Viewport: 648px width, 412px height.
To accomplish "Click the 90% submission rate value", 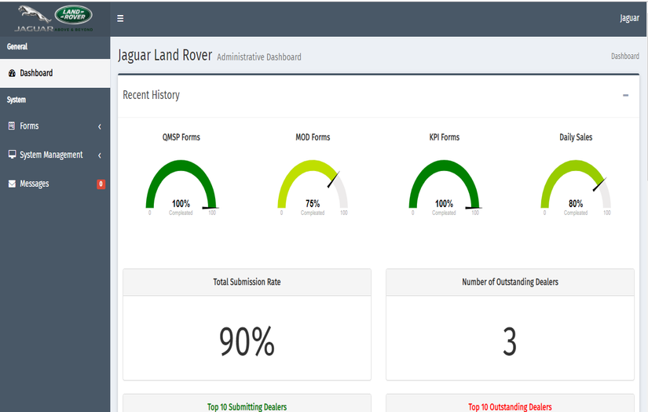I will (247, 341).
